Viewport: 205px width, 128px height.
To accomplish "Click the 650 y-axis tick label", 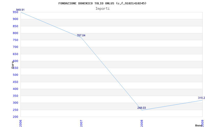I will (x=15, y=54).
